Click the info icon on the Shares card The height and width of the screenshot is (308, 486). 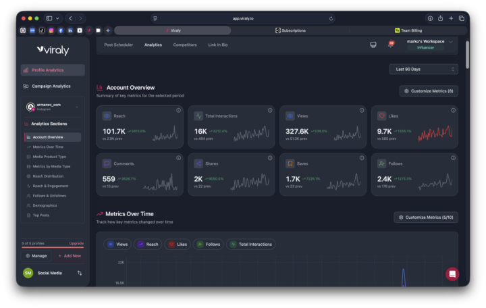pyautogui.click(x=270, y=158)
